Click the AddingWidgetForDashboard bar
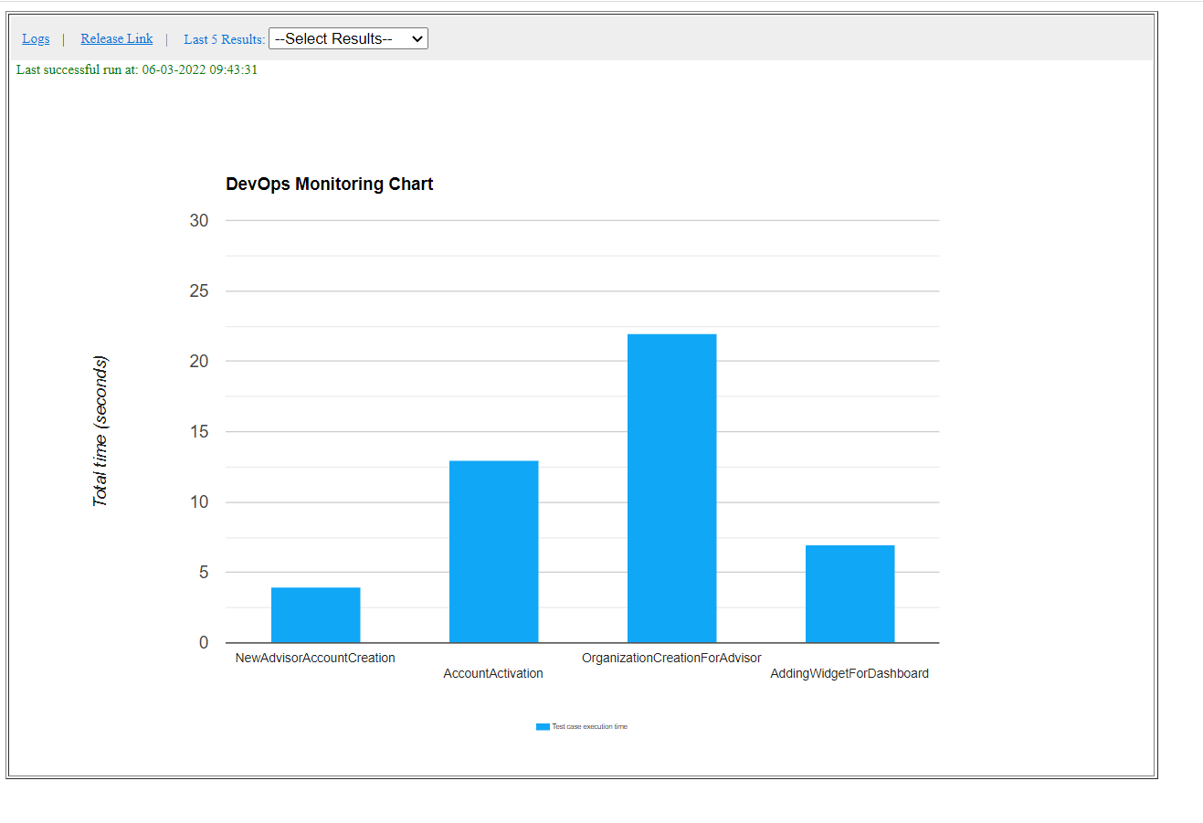The height and width of the screenshot is (823, 1203). [850, 594]
